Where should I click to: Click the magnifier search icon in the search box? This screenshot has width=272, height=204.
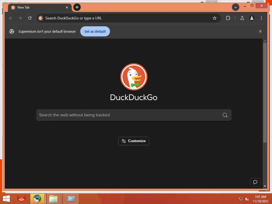click(225, 115)
